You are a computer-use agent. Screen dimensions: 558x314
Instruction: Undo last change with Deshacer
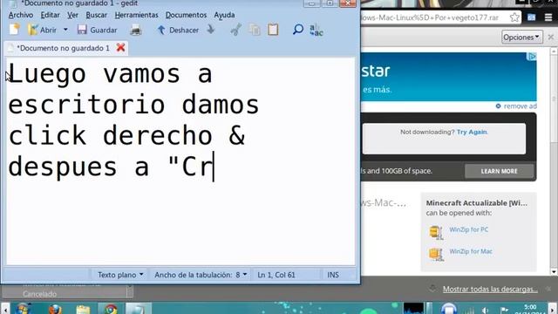coord(178,30)
